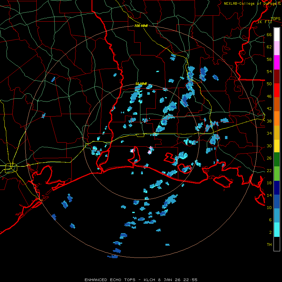Click the '38' legend value

click(x=269, y=121)
